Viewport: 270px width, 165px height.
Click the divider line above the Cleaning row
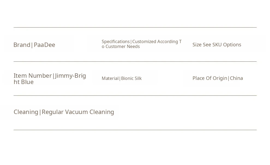pos(135,95)
